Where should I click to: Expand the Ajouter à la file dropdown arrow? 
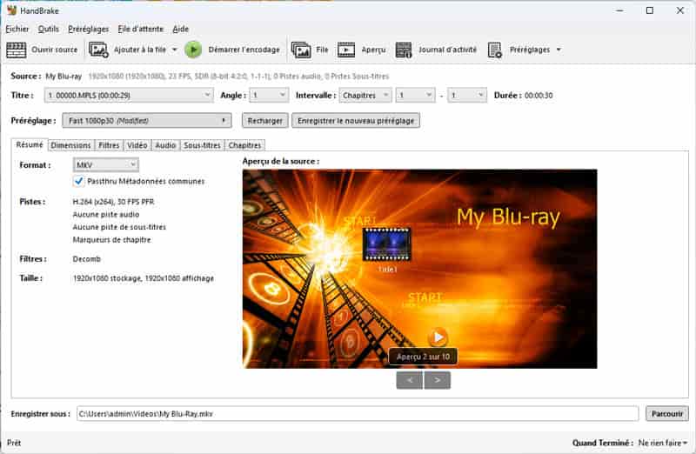(175, 50)
